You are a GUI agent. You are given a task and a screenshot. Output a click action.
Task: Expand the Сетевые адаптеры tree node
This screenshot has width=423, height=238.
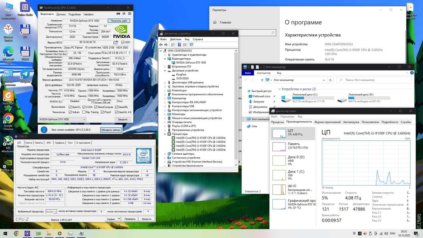point(165,154)
